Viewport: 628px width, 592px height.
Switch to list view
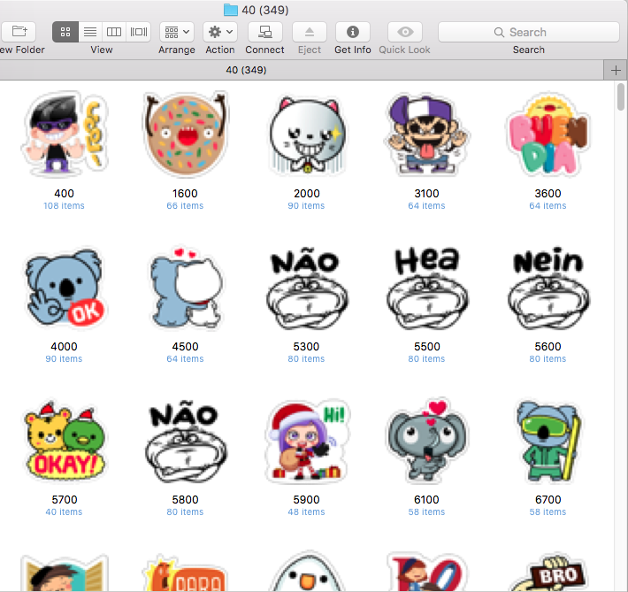(x=90, y=32)
